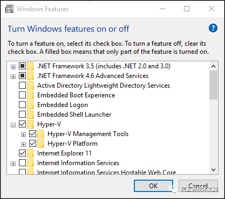The width and height of the screenshot is (225, 199).
Task: Click the Windows Features title bar icon
Action: click(x=10, y=9)
